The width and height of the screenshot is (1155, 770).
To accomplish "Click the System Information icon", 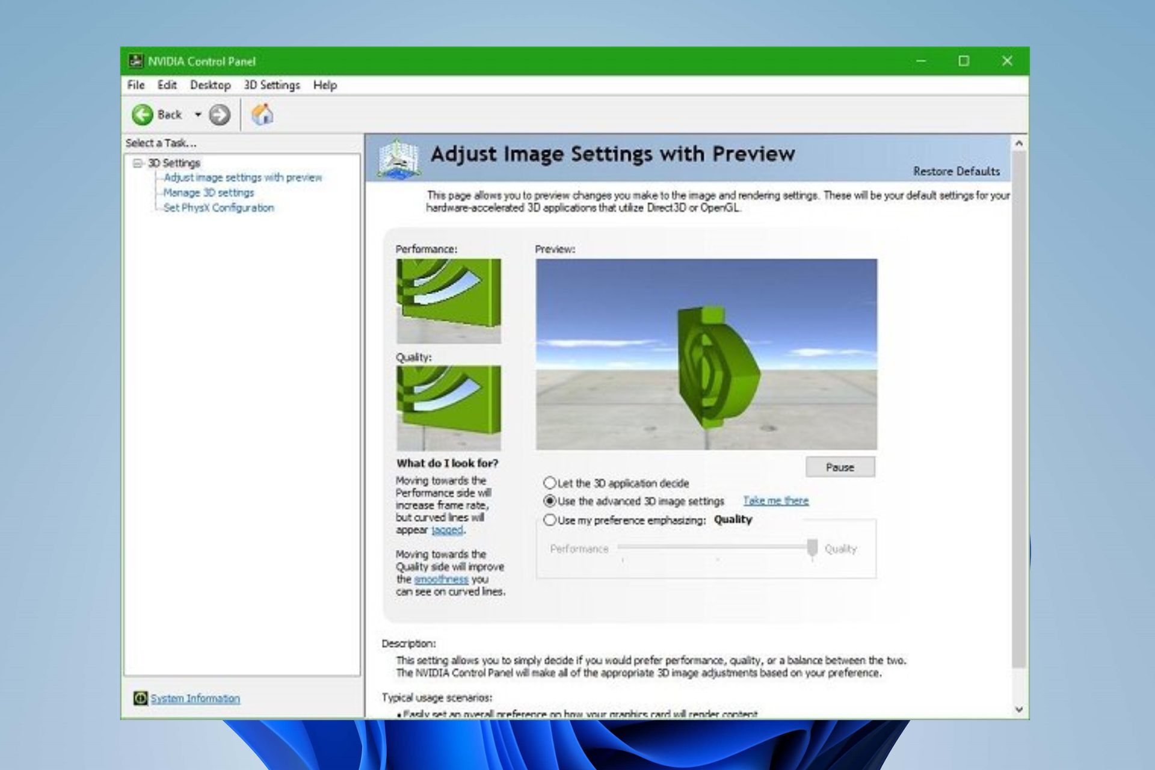I will tap(140, 698).
